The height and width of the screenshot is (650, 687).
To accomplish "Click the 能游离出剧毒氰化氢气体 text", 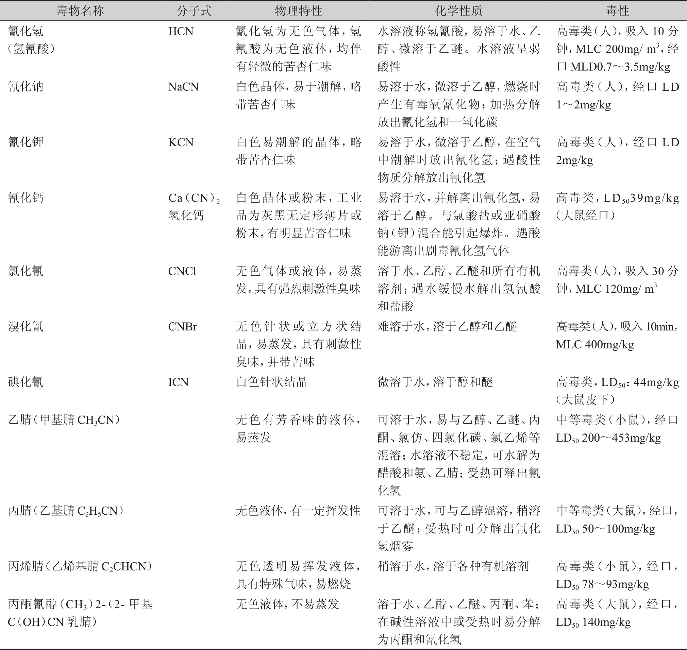I will point(443,251).
